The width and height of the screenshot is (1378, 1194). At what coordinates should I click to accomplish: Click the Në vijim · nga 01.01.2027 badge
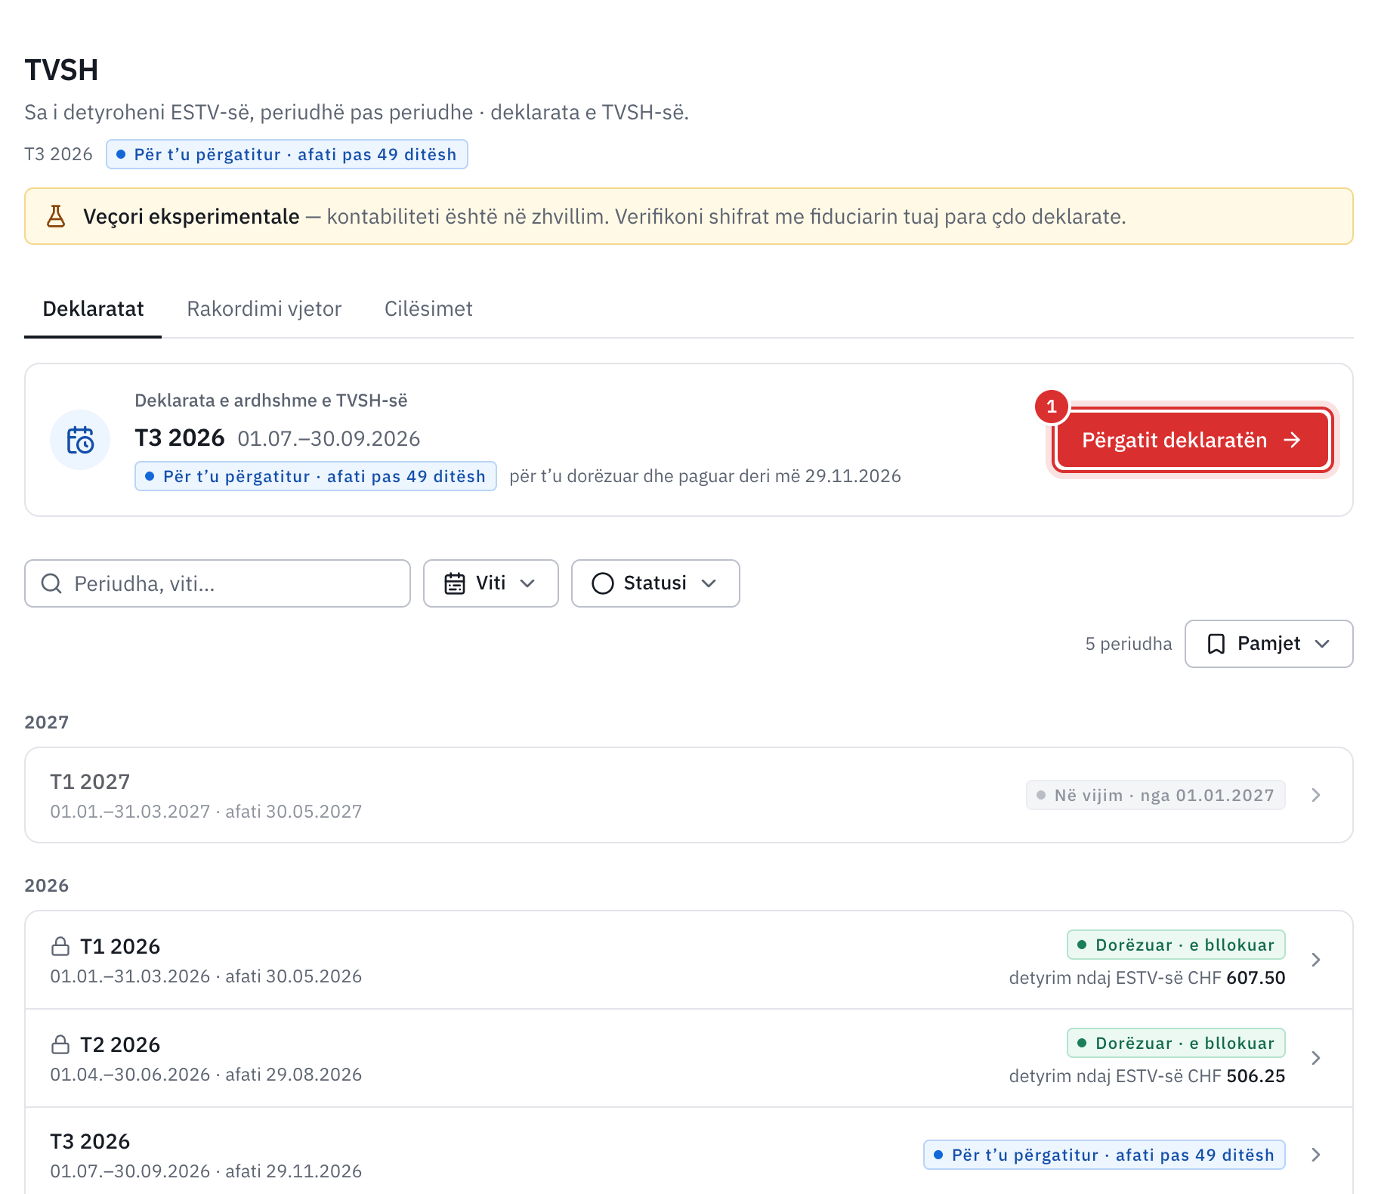1156,795
